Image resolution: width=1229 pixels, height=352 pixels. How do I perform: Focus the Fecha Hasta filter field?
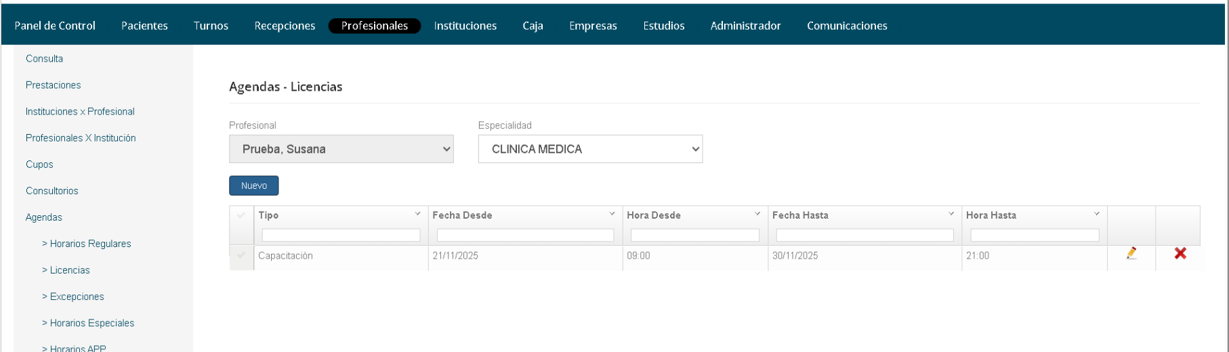[x=865, y=235]
